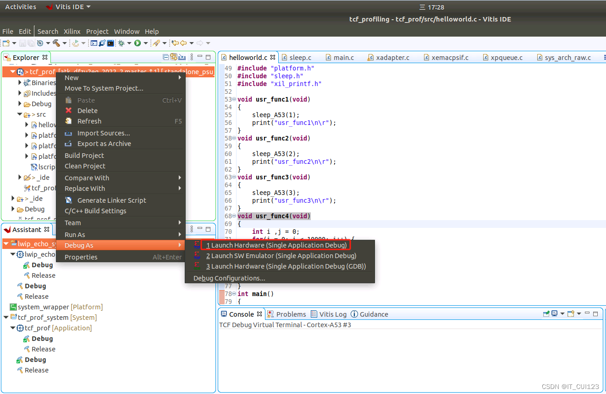Switch to the sleep.c editor tab
This screenshot has width=606, height=394.
click(x=296, y=58)
